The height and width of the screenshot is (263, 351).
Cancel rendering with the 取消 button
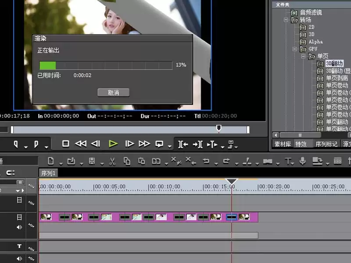tap(114, 92)
